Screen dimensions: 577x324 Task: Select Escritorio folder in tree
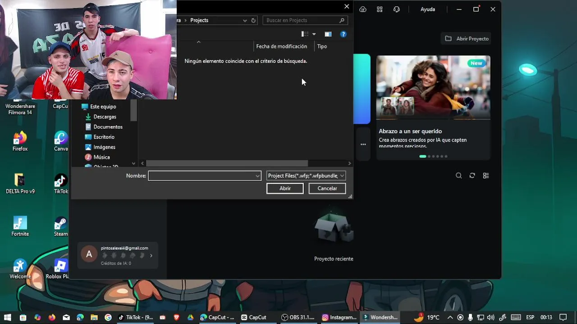(x=104, y=137)
